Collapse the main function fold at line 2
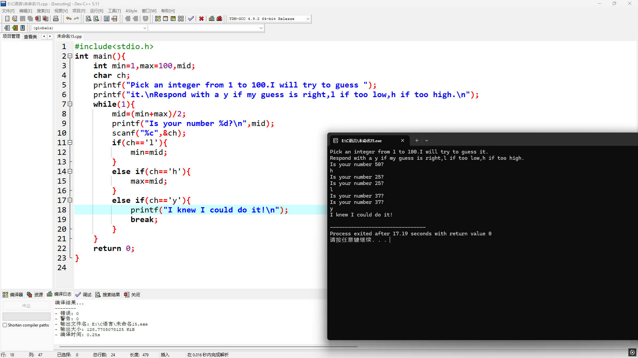The height and width of the screenshot is (358, 638). pos(70,56)
